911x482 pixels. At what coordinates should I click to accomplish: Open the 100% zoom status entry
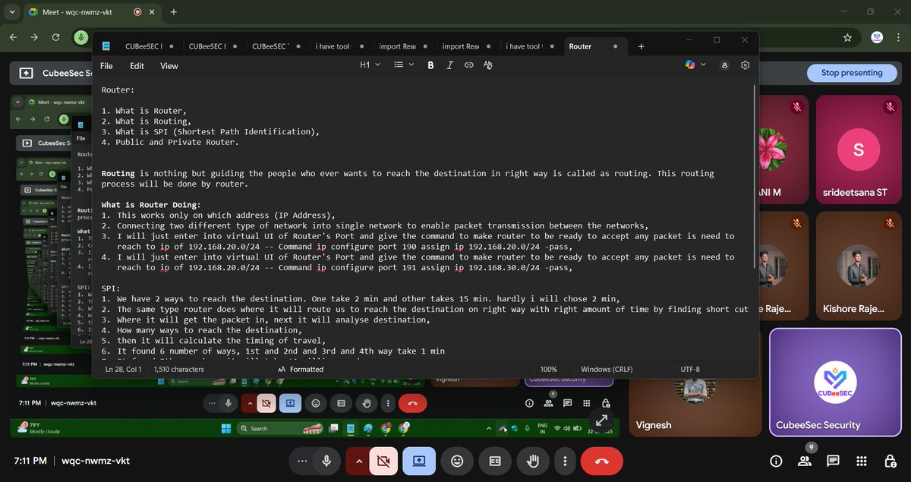(549, 369)
